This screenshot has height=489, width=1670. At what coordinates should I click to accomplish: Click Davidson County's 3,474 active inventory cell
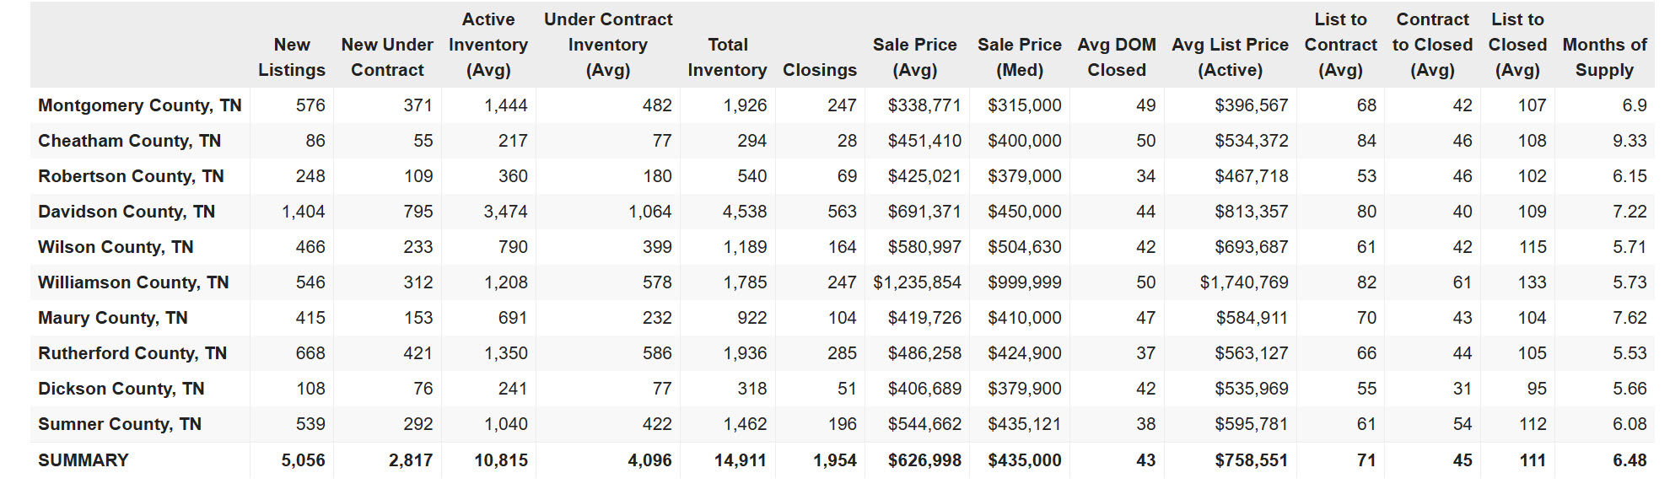click(505, 212)
